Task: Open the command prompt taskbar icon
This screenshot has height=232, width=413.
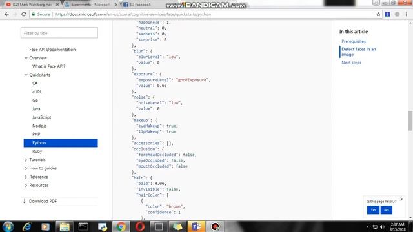Action: pos(83,226)
